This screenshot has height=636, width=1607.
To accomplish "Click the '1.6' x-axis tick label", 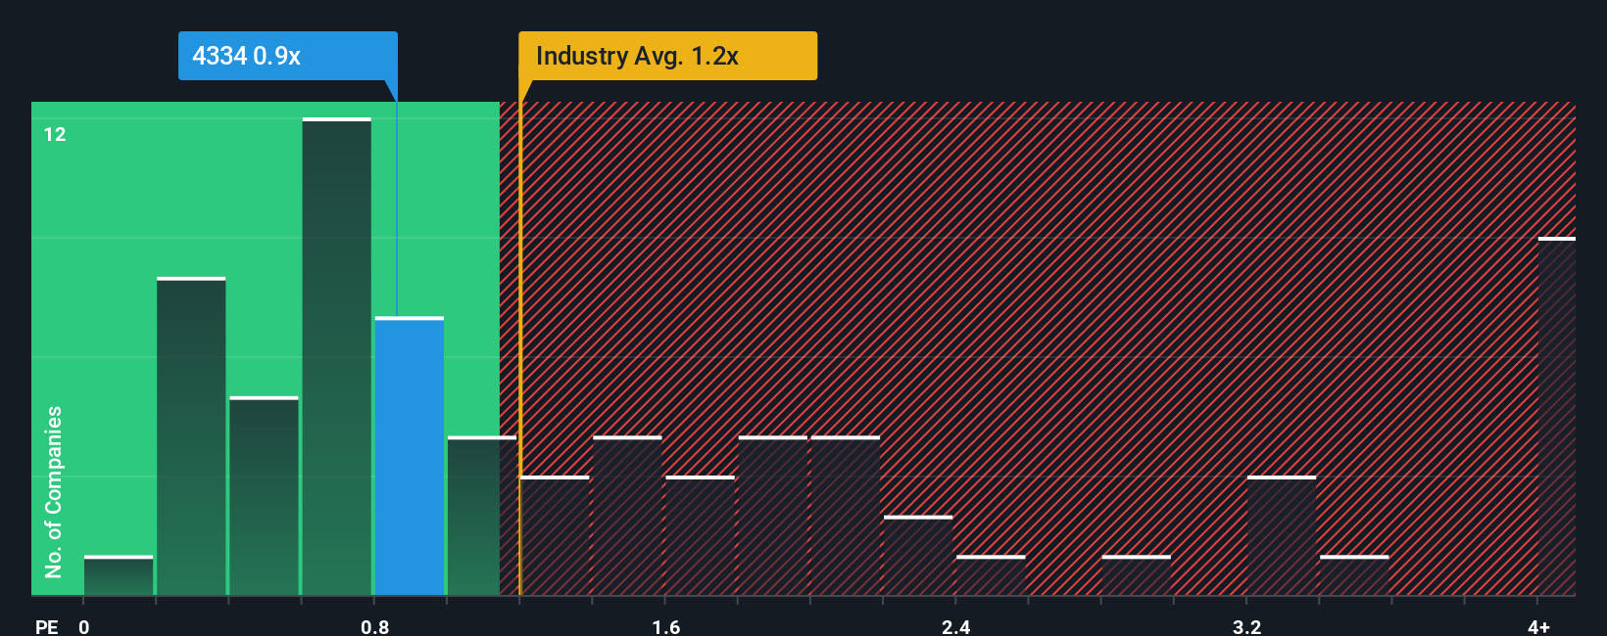I will 666,626.
